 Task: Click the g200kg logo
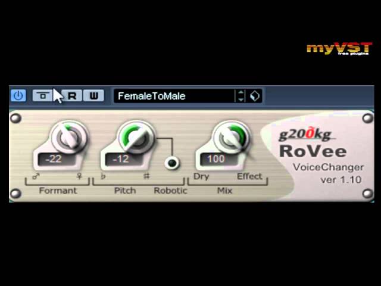[307, 135]
